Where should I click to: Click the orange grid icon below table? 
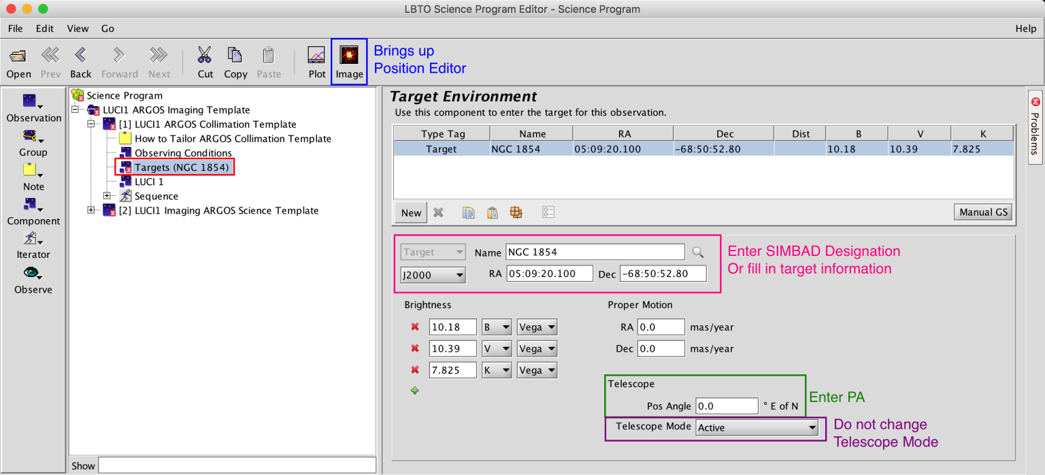coord(516,212)
